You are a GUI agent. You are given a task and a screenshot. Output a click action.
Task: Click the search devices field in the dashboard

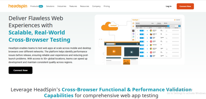[x=174, y=26]
